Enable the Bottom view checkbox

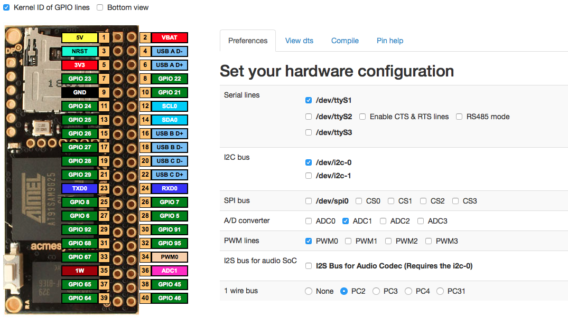click(x=100, y=7)
